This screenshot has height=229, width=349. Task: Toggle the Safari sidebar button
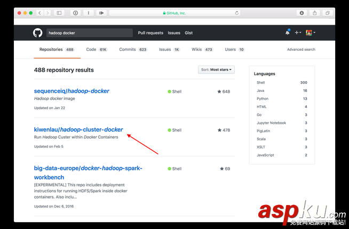(x=59, y=13)
